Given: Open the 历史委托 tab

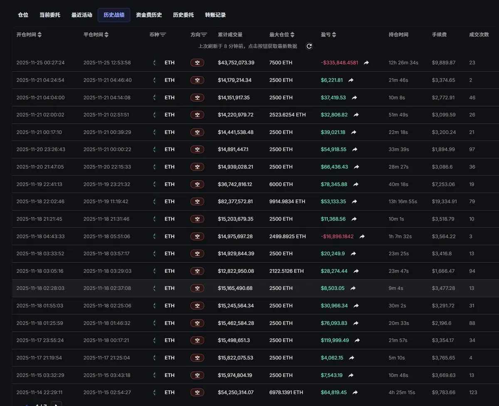Looking at the screenshot, I should pos(183,15).
